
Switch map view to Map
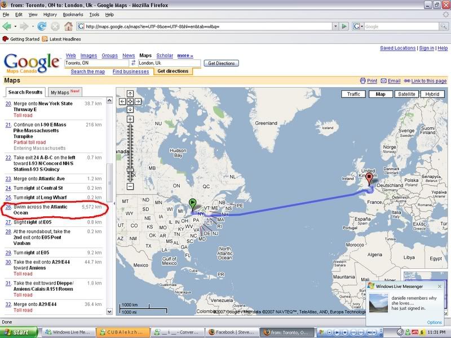coord(381,94)
